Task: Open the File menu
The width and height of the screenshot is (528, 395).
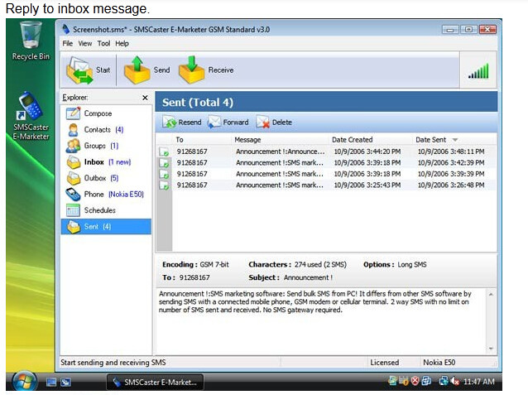Action: click(x=68, y=43)
